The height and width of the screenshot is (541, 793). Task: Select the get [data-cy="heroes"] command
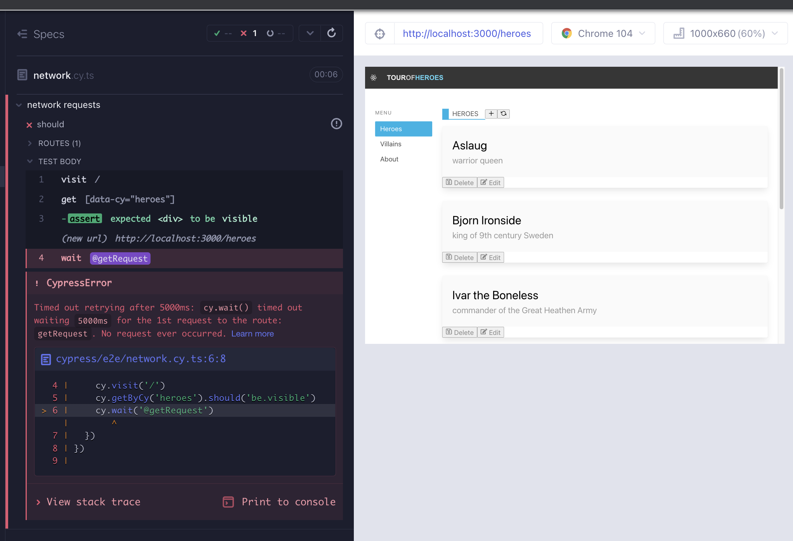click(x=184, y=199)
